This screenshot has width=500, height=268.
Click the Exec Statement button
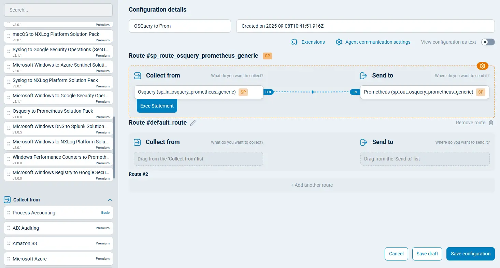[157, 106]
